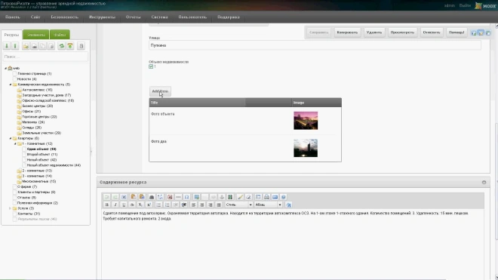The image size is (498, 280).
Task: Toggle italic formatting in editor
Action: coord(115,205)
